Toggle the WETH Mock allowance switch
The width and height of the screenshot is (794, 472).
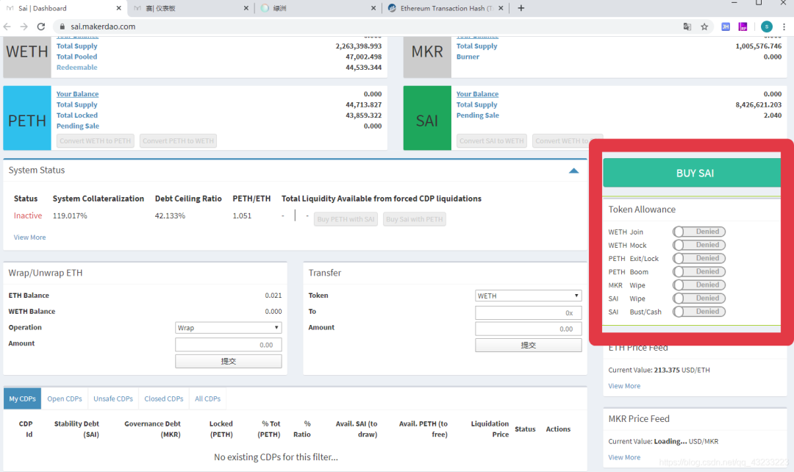(699, 245)
